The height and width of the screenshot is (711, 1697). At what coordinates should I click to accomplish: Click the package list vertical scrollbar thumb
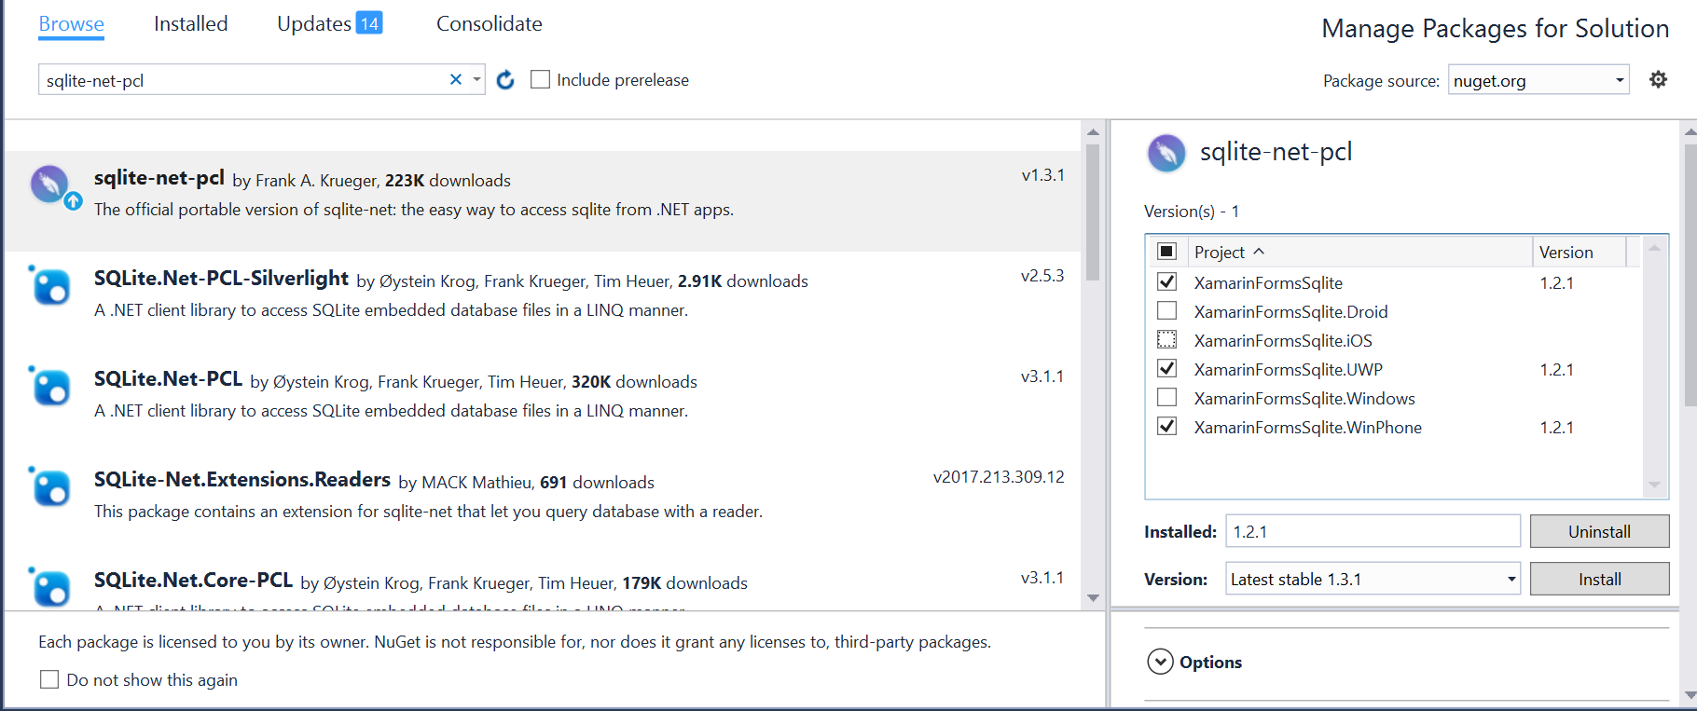click(1093, 212)
